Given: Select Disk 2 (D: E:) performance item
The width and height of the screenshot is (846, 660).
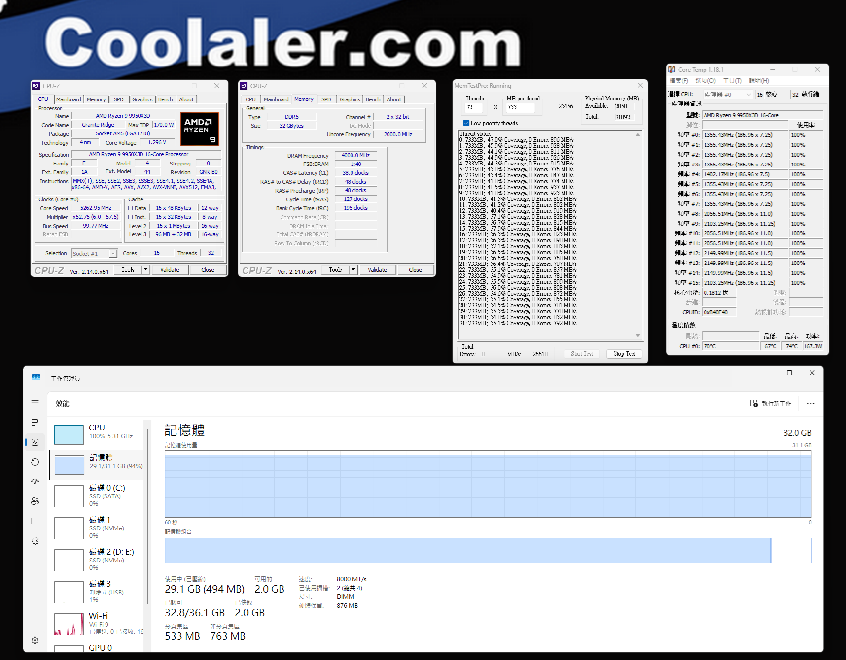Looking at the screenshot, I should point(97,560).
